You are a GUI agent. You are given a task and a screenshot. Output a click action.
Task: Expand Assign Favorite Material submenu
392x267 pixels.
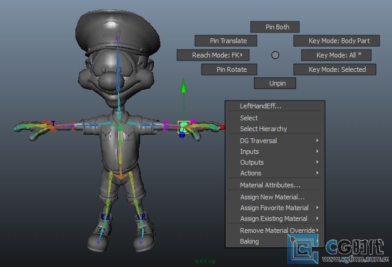tap(275, 208)
